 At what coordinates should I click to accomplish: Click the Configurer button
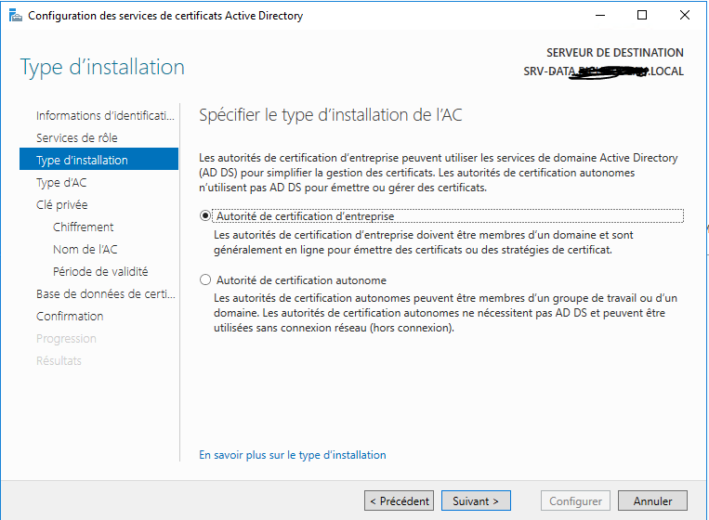[x=575, y=500]
